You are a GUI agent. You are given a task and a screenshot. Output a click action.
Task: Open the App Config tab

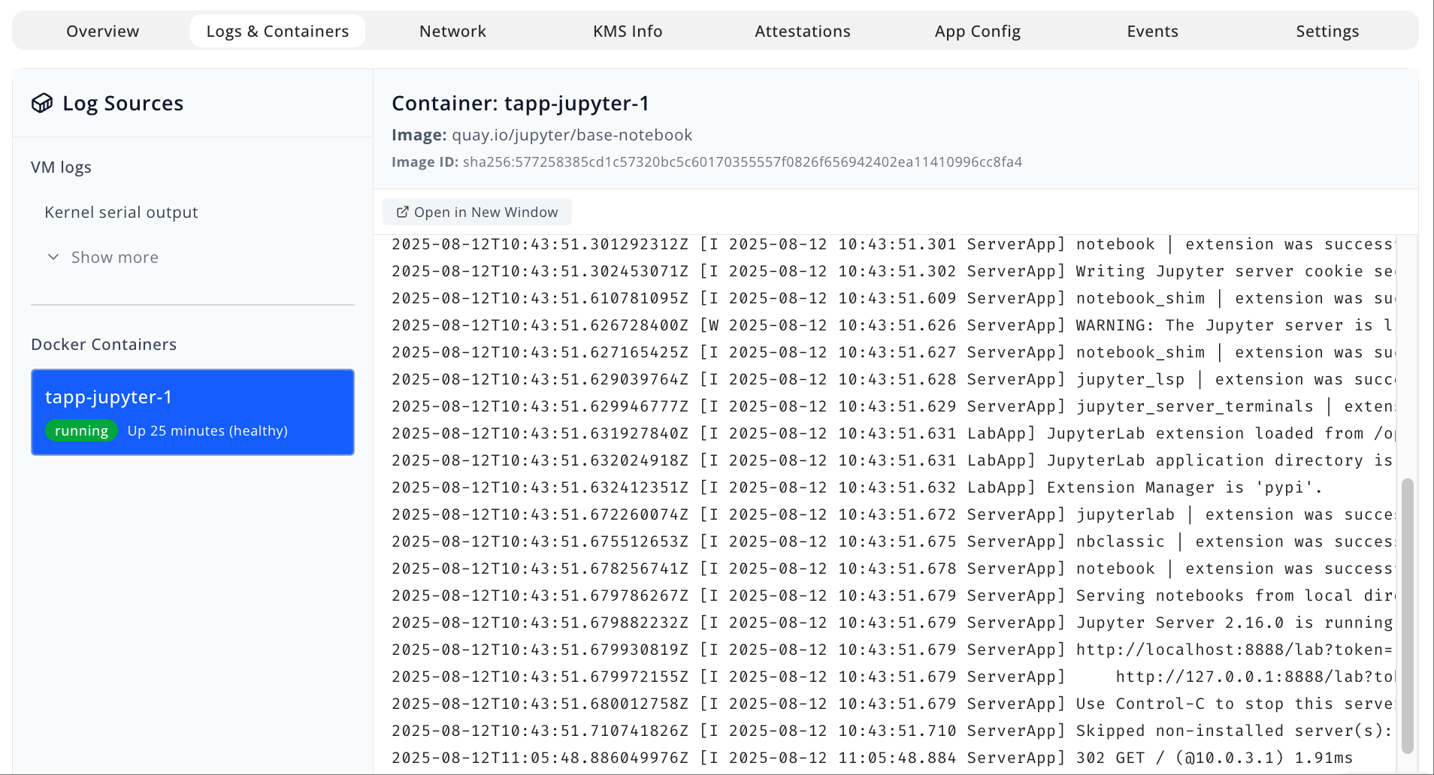pyautogui.click(x=977, y=31)
